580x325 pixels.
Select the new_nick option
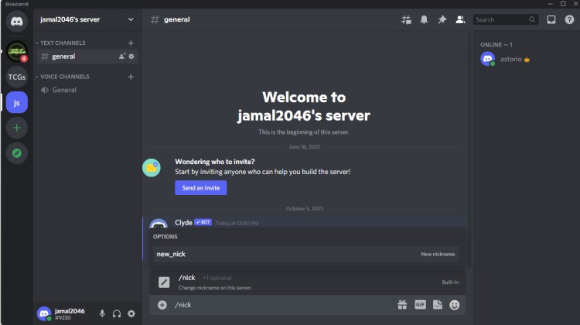305,255
